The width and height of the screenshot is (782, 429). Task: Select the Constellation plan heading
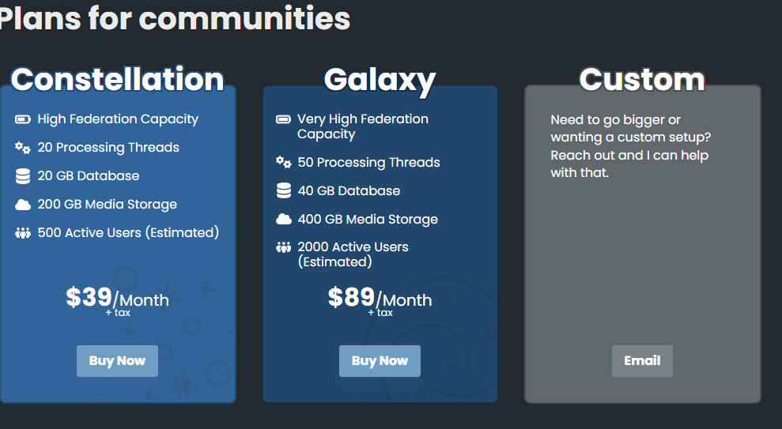(117, 79)
